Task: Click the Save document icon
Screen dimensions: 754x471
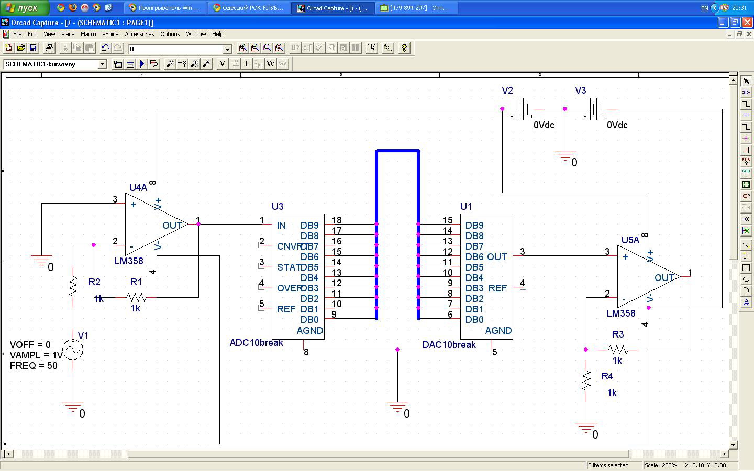Action: pos(33,48)
